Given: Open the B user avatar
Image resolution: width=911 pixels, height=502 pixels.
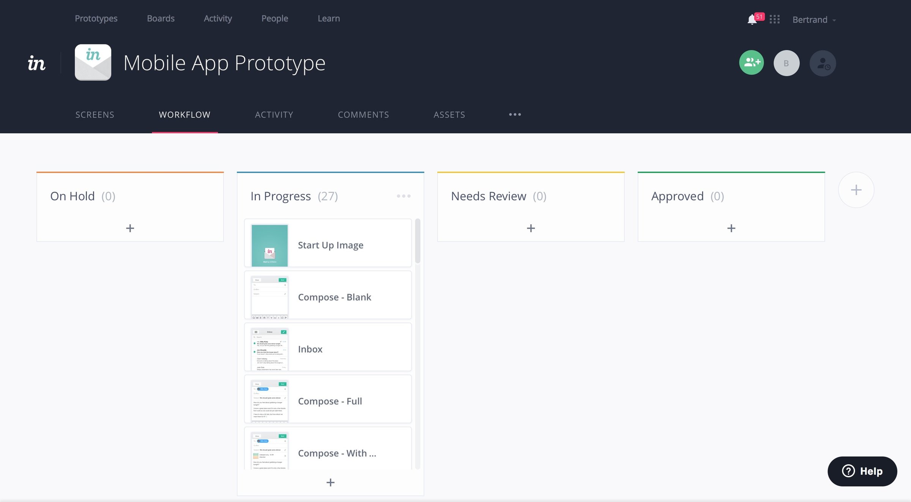Looking at the screenshot, I should (786, 63).
